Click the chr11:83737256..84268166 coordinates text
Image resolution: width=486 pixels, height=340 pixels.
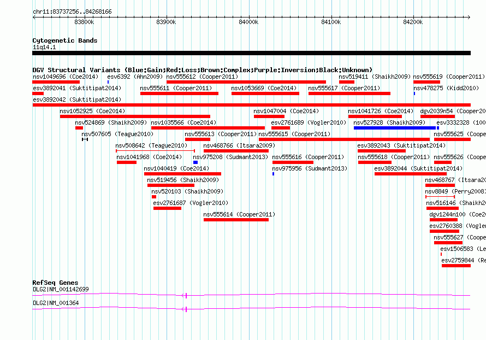(x=72, y=12)
